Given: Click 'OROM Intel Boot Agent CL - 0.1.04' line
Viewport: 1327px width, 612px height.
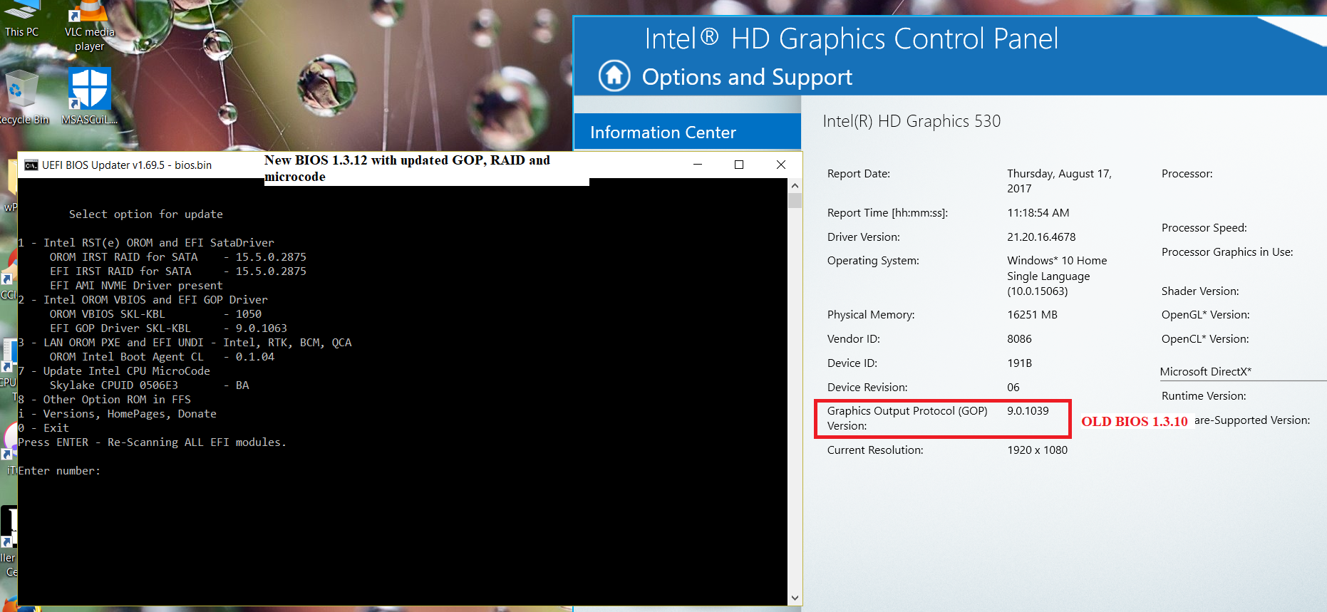Looking at the screenshot, I should (x=162, y=357).
